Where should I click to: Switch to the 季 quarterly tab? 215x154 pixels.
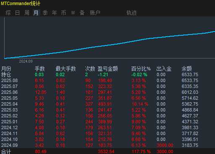tap(45, 13)
